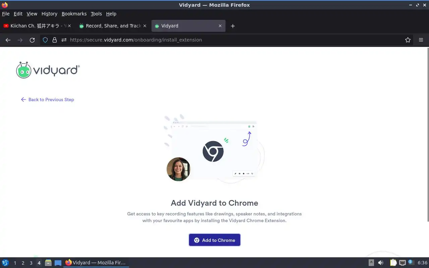429x268 pixels.
Task: Switch to workspace 1
Action: point(15,263)
